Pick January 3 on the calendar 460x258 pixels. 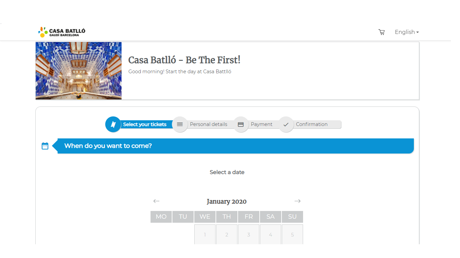[x=249, y=234]
